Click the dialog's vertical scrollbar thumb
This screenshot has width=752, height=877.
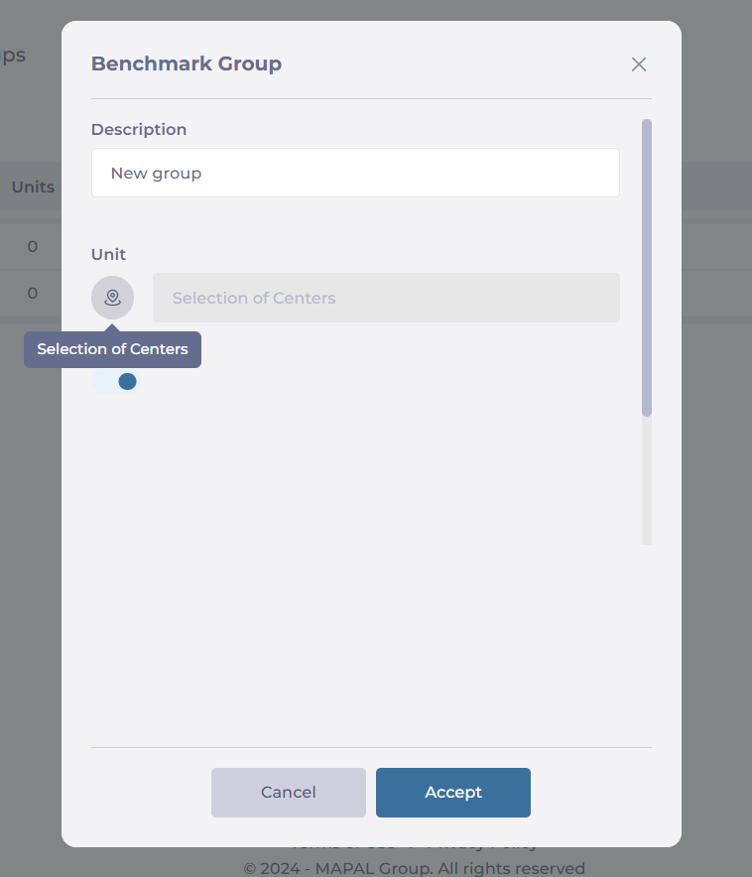(x=647, y=268)
